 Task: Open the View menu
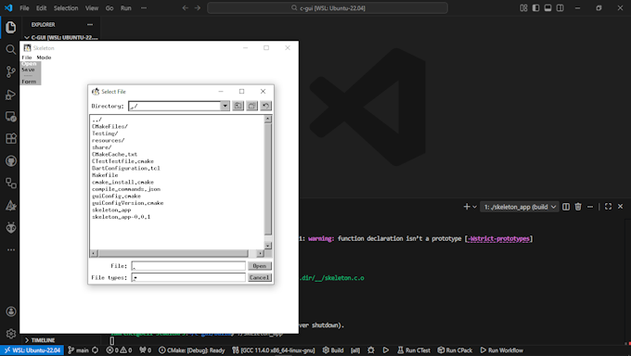(92, 8)
